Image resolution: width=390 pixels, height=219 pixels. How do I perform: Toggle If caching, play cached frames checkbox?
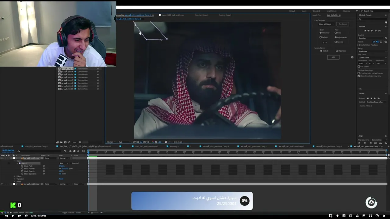click(x=359, y=73)
